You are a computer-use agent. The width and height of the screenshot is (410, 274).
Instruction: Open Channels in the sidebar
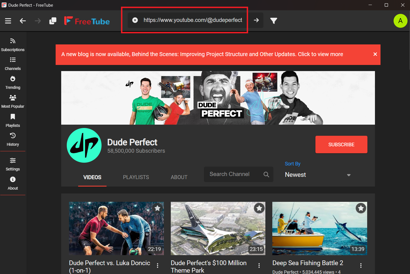(13, 64)
